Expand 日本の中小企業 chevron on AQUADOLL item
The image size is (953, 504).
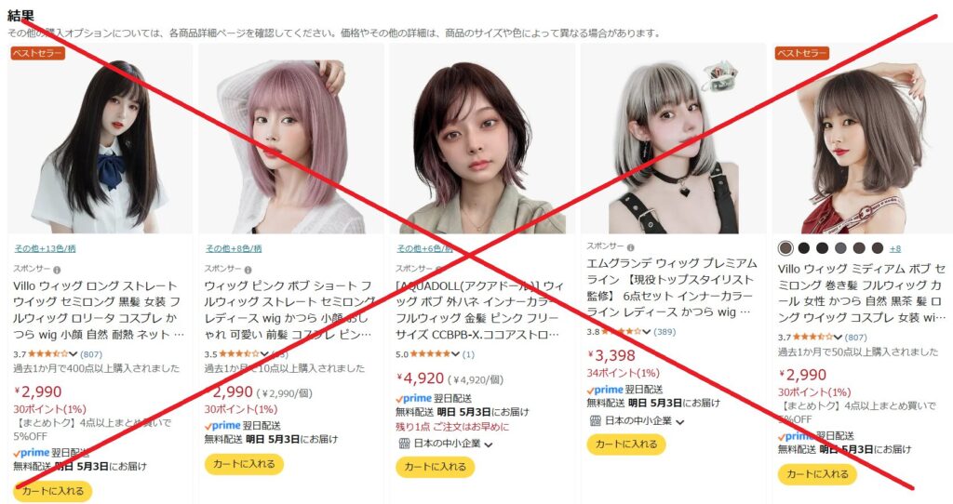(488, 444)
